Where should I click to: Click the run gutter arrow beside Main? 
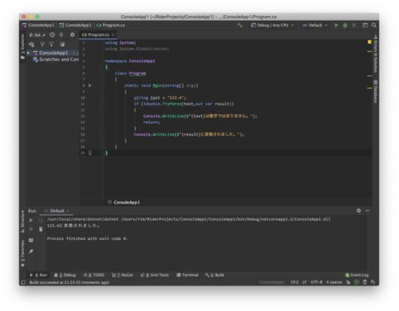click(90, 85)
